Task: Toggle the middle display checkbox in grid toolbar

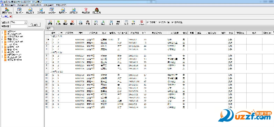Action: tap(160, 22)
